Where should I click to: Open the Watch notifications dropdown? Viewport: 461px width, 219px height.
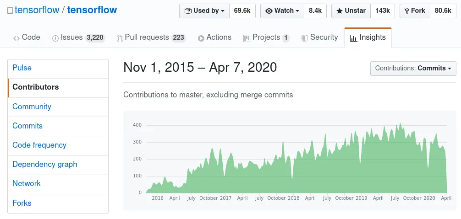pos(282,11)
